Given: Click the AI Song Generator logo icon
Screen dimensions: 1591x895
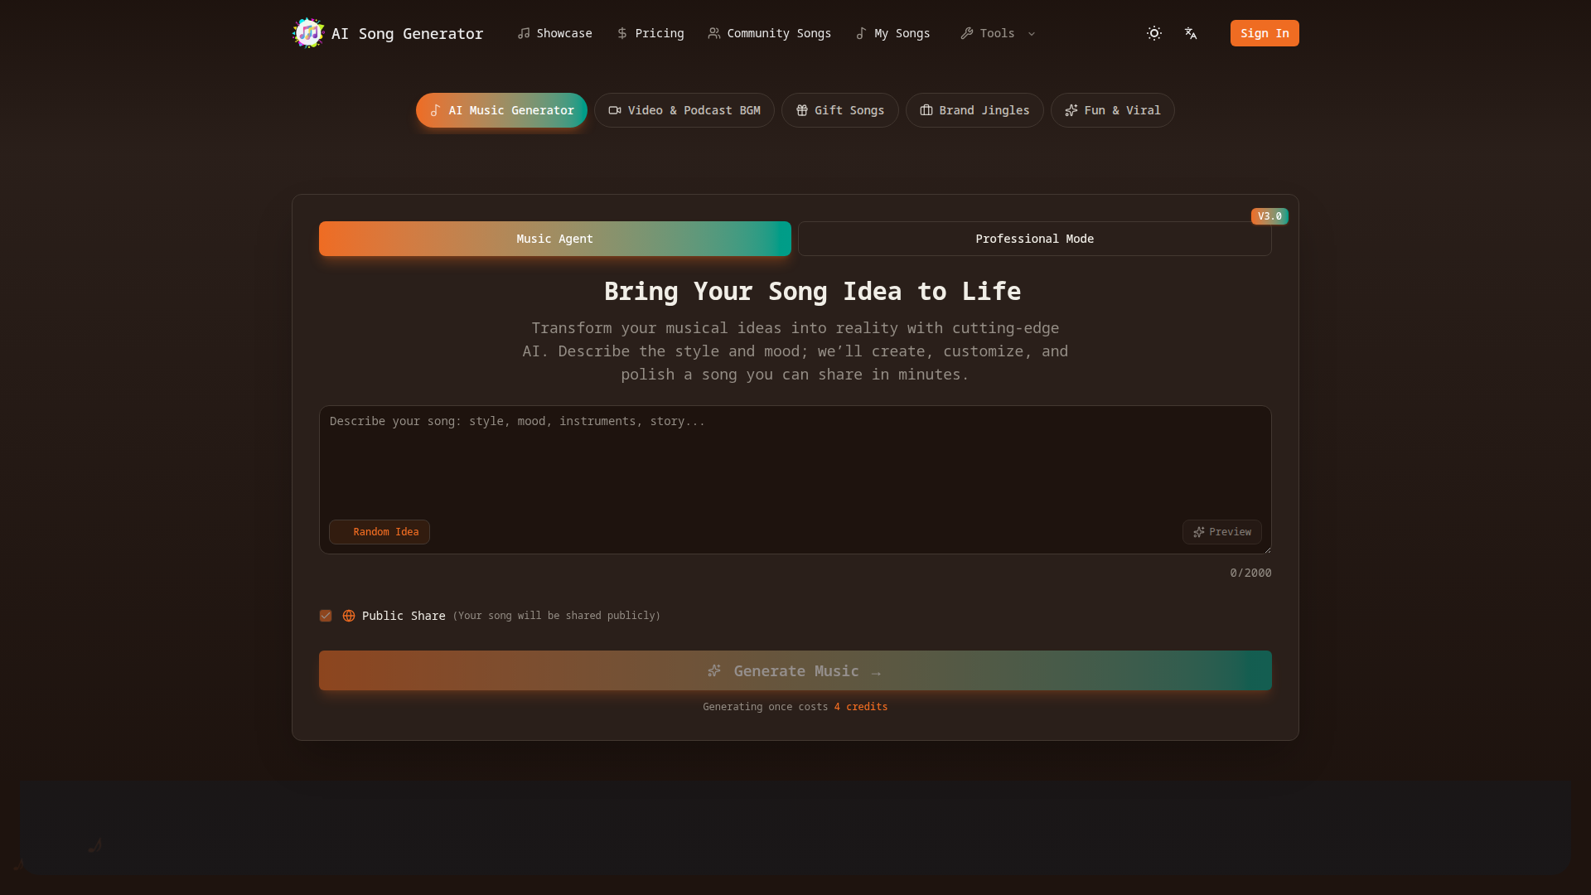Looking at the screenshot, I should click(x=308, y=33).
